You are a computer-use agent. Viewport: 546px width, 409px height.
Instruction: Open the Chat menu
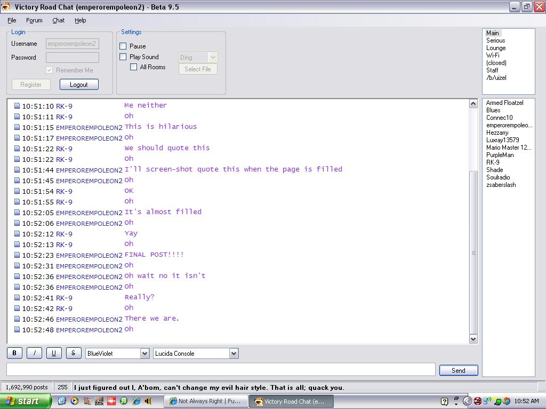click(58, 20)
